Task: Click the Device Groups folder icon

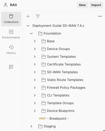Action: 44,49
